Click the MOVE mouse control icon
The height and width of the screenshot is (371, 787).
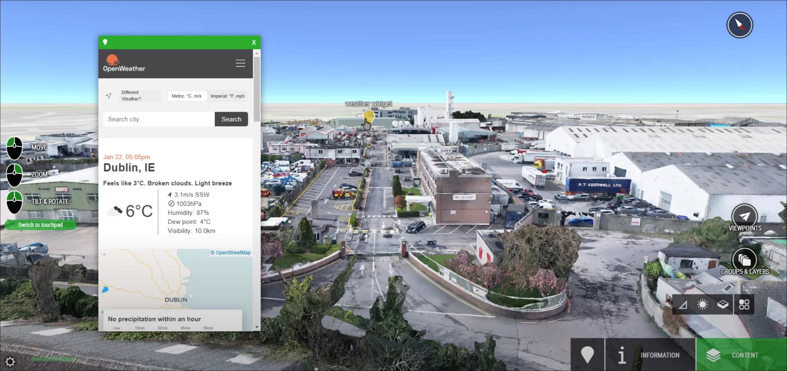point(14,148)
